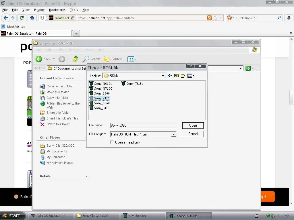Select the Sony_N610c ROM file
This screenshot has width=294, height=220.
[x=100, y=84]
